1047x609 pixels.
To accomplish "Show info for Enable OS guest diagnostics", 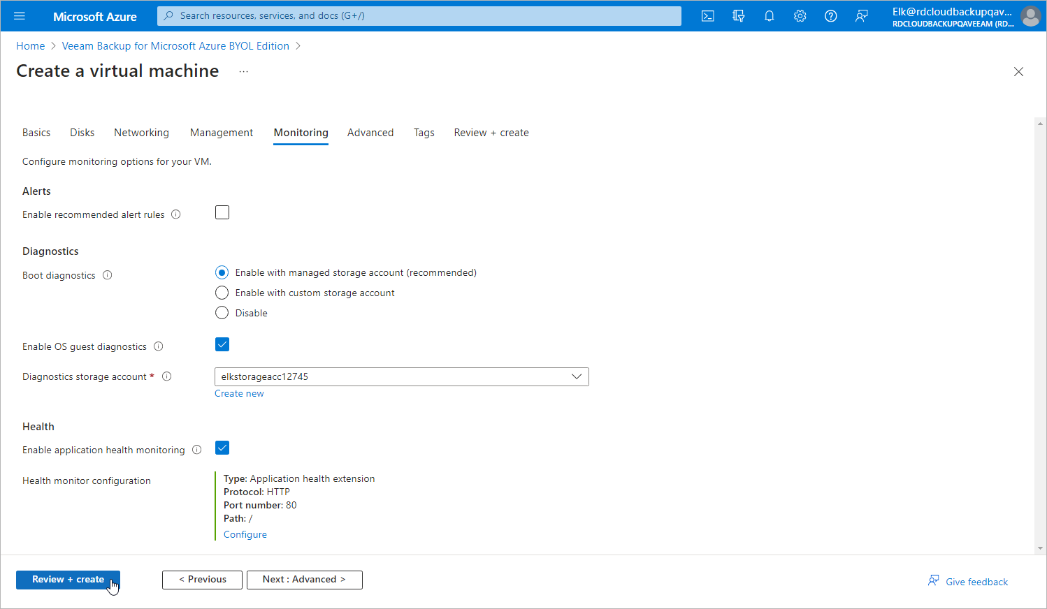I will (159, 346).
